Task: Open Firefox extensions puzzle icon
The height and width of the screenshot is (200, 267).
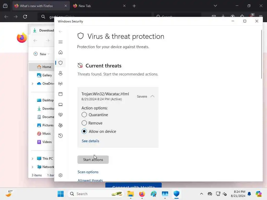Action: pyautogui.click(x=242, y=16)
